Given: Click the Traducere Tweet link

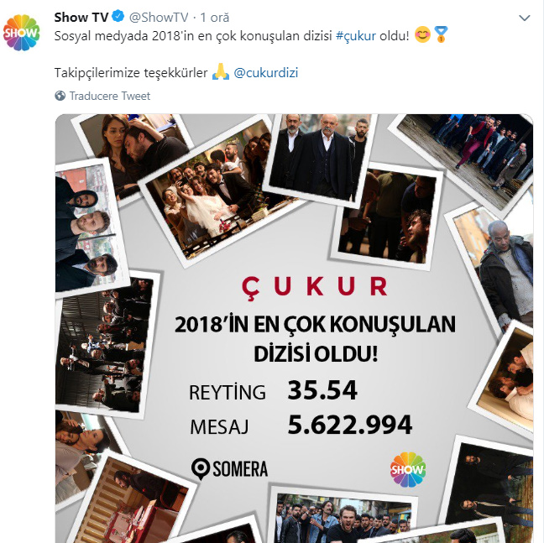Looking at the screenshot, I should 110,96.
